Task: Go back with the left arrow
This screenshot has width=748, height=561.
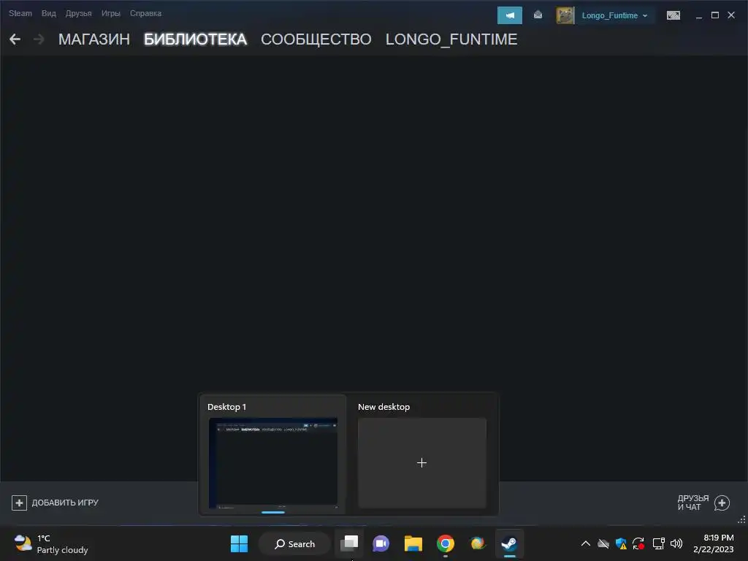Action: [x=15, y=39]
